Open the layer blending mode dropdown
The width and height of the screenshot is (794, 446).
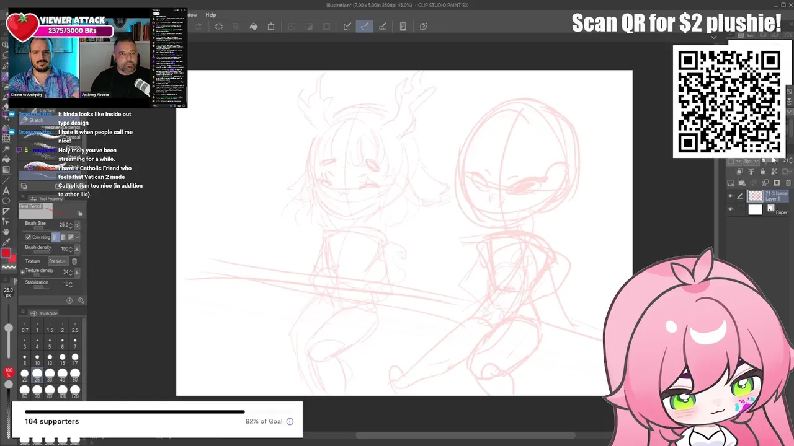tap(752, 161)
